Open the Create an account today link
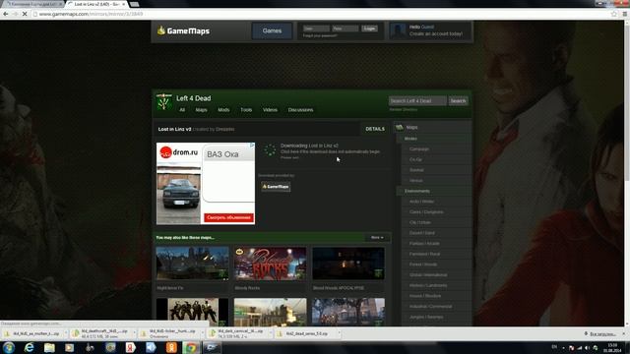The image size is (630, 354). [x=436, y=34]
